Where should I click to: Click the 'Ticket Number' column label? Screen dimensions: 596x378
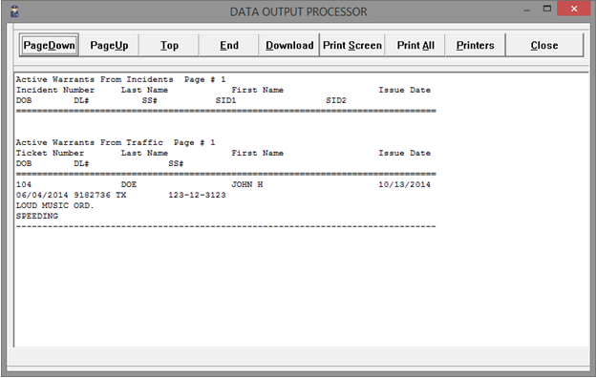tap(50, 153)
